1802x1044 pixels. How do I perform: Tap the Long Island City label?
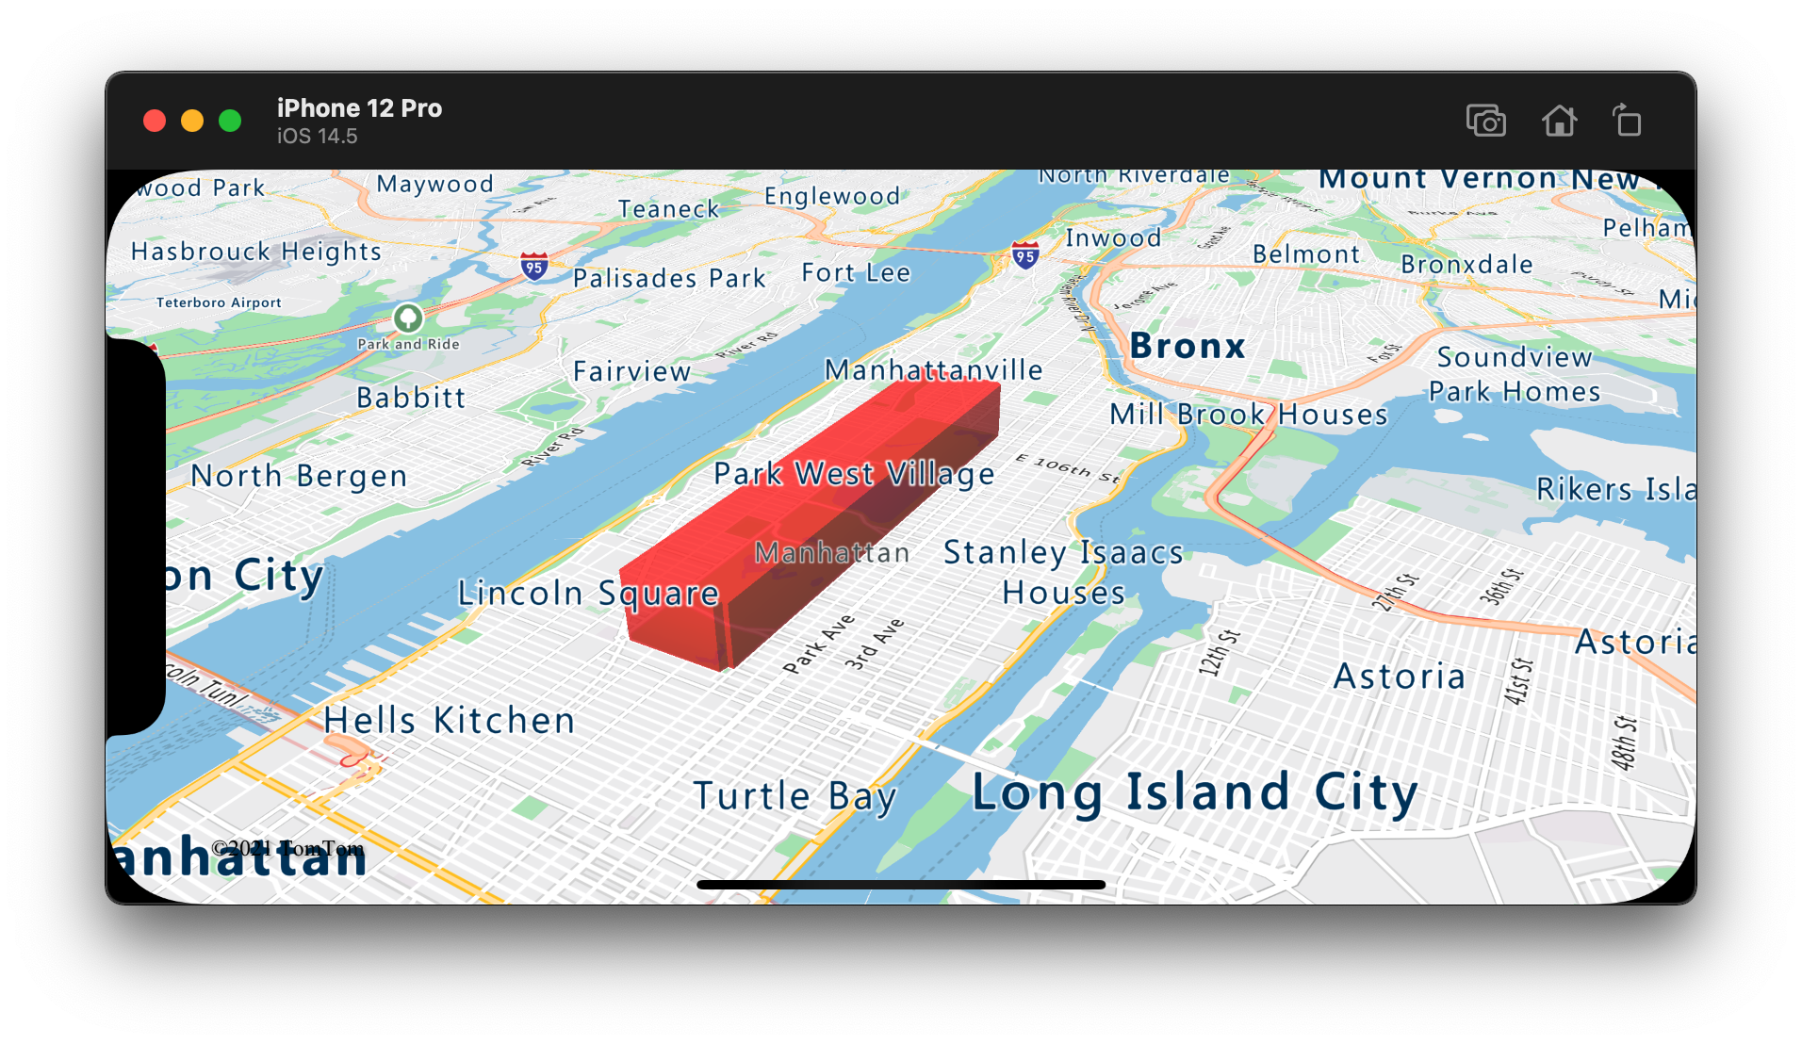pyautogui.click(x=1195, y=792)
